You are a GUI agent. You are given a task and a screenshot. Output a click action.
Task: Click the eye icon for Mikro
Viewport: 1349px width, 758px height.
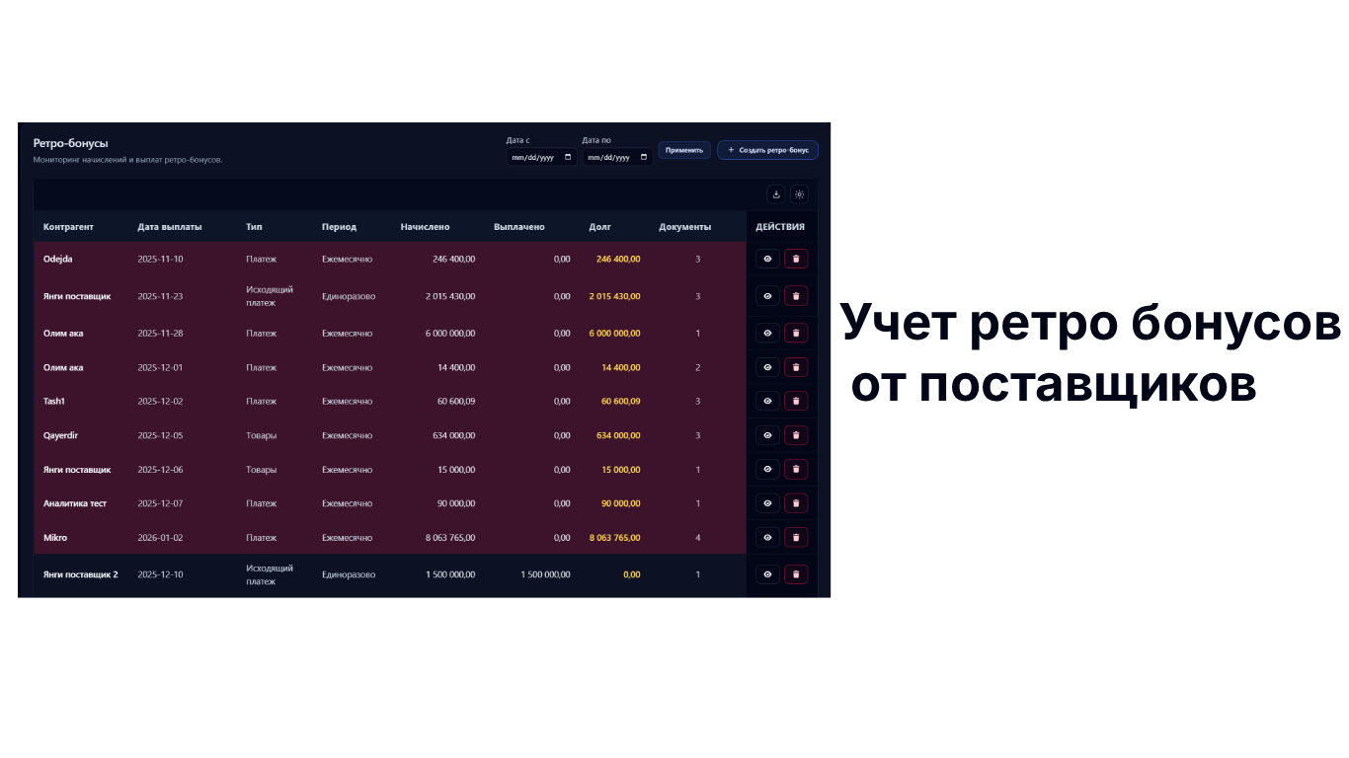click(767, 538)
